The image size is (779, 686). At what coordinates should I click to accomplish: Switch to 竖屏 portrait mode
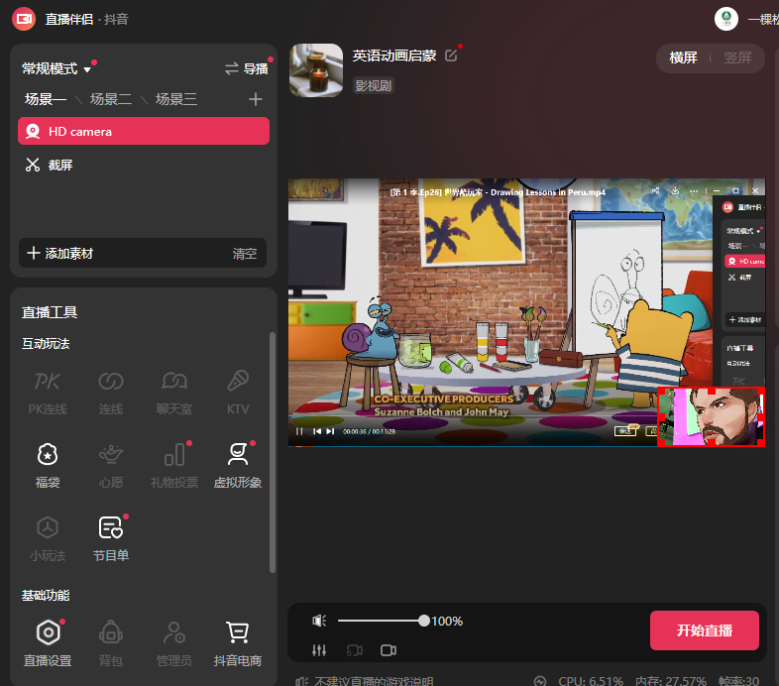737,57
